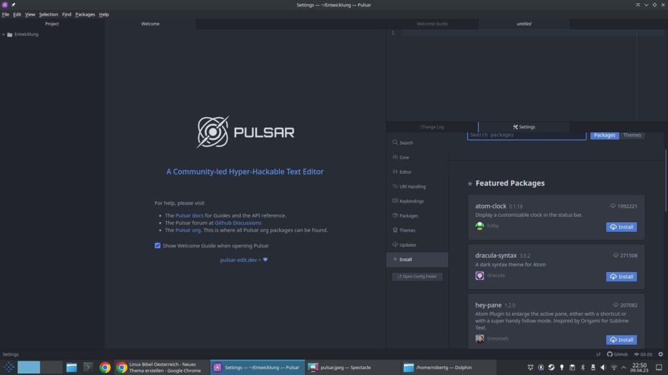Open the Find menu
This screenshot has height=375, width=668.
67,14
